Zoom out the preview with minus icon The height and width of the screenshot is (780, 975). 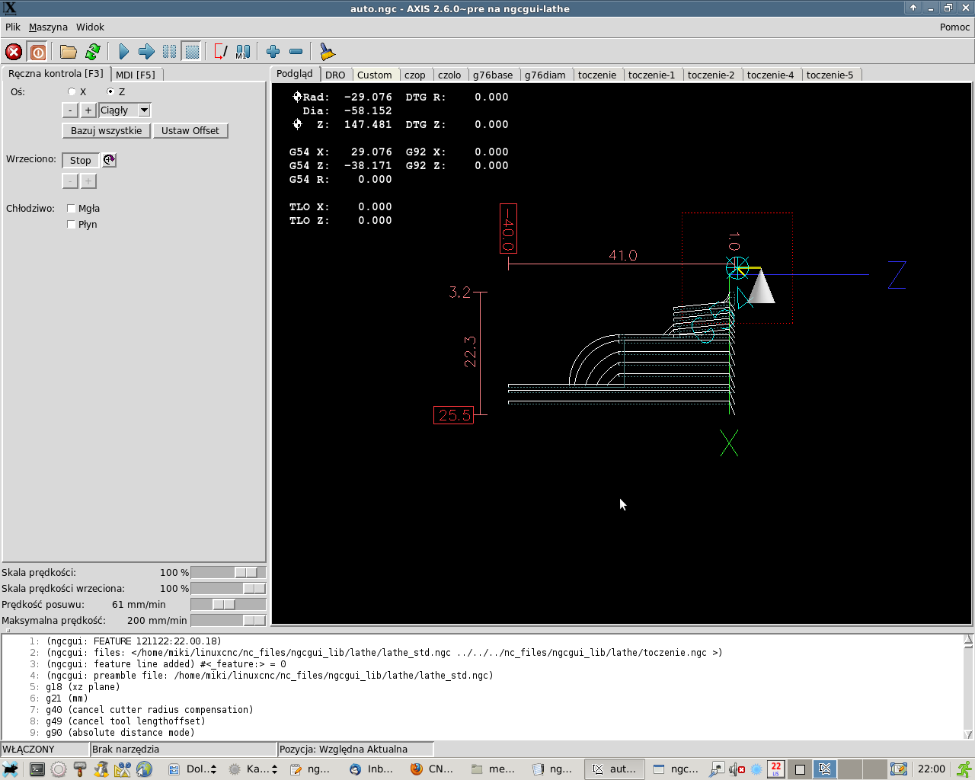coord(296,52)
